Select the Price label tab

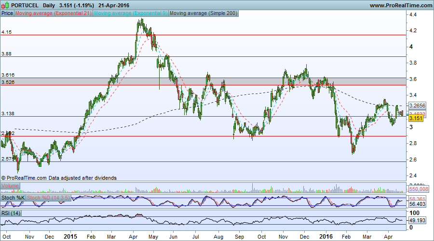pyautogui.click(x=7, y=13)
